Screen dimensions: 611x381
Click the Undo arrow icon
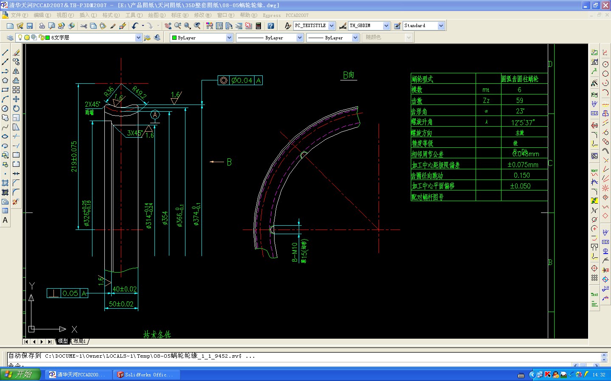(135, 26)
